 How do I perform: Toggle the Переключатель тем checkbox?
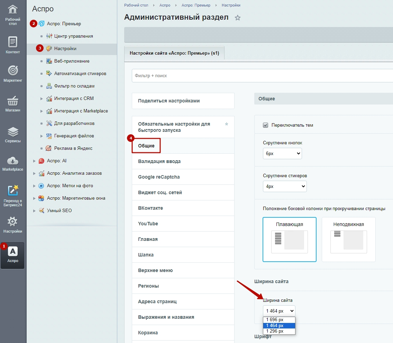(x=265, y=125)
